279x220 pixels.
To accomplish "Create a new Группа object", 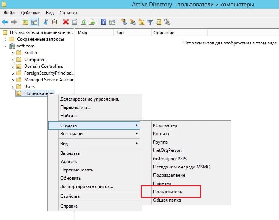I will tap(185, 142).
